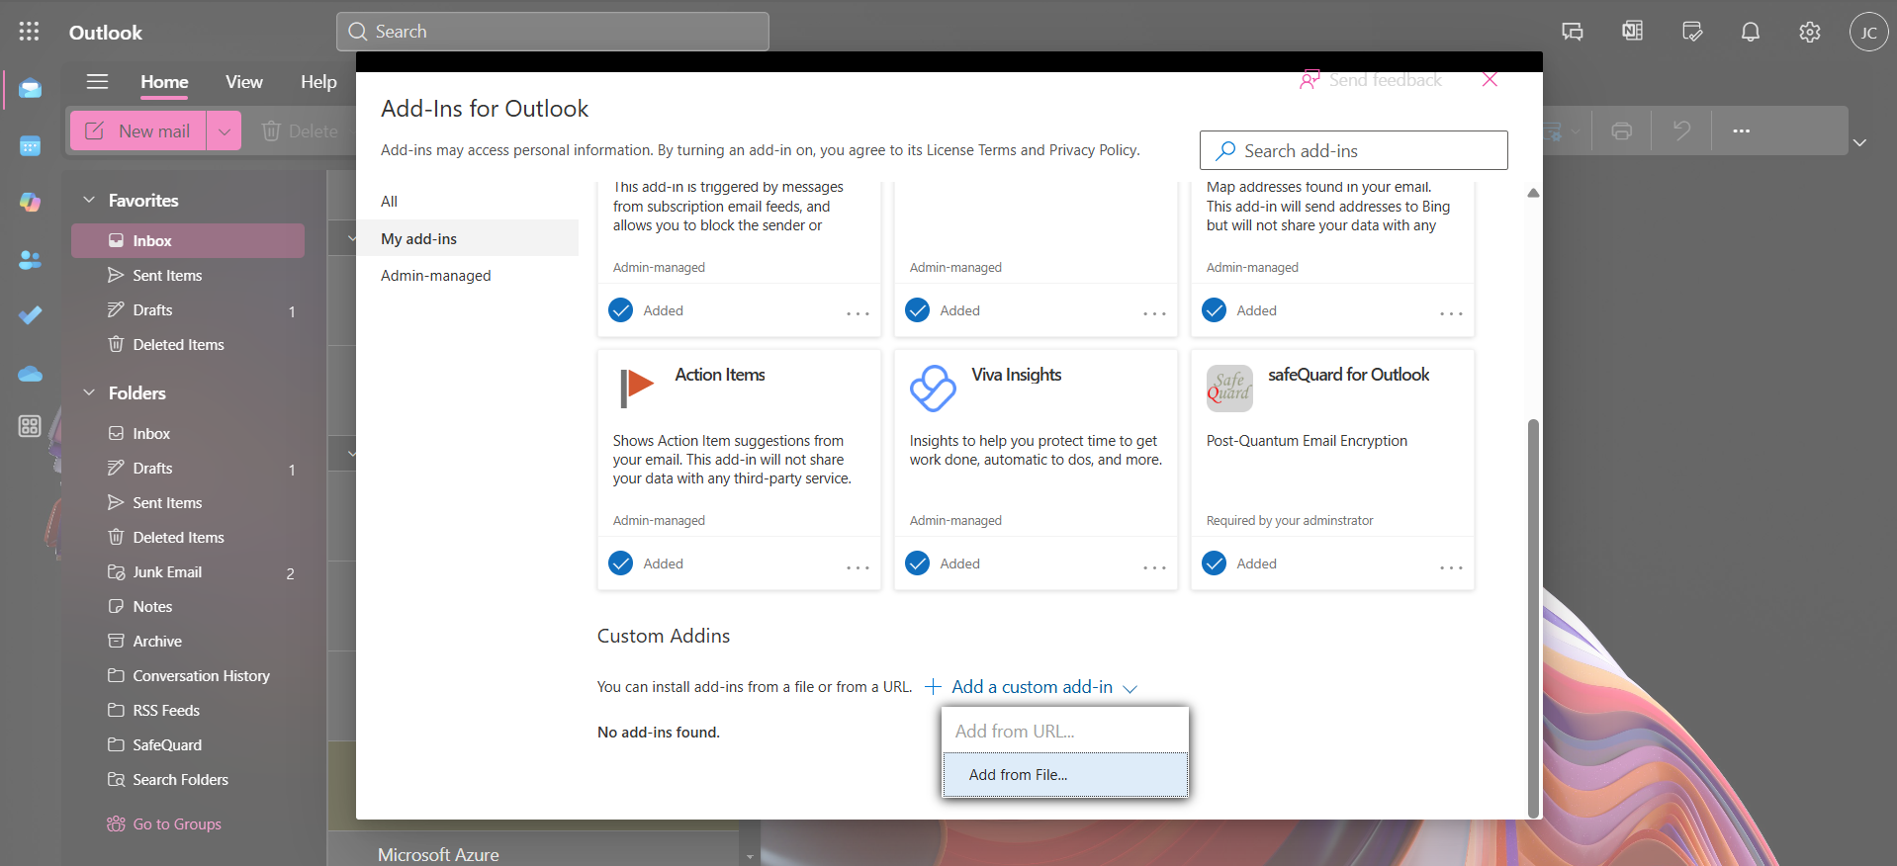
Task: Open the app launcher waffle icon
Action: click(x=30, y=32)
